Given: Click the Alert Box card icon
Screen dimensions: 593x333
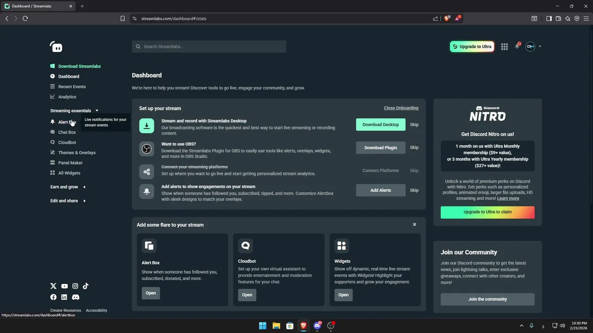Looking at the screenshot, I should point(149,246).
